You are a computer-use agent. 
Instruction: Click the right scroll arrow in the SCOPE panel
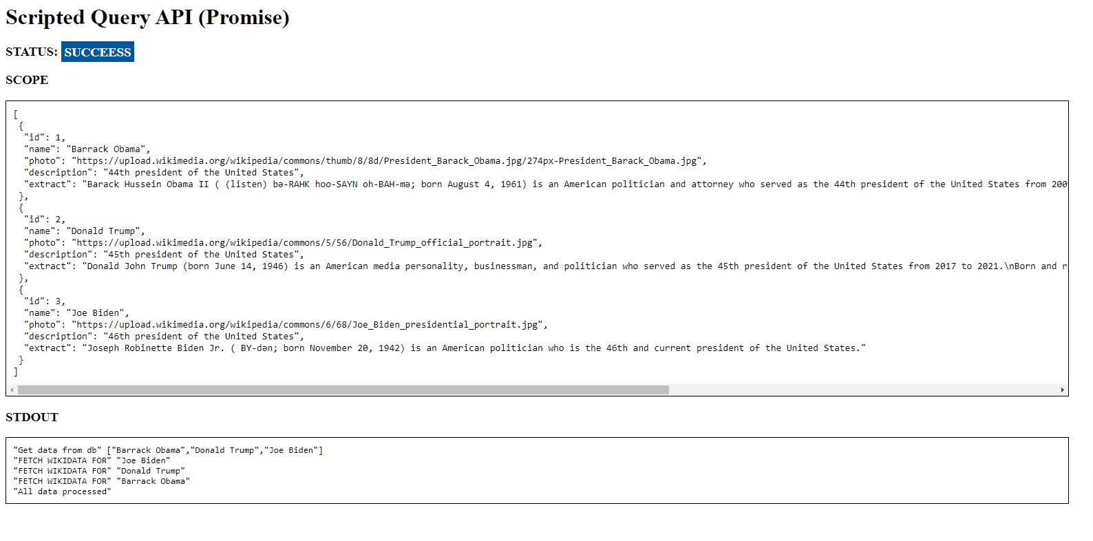coord(1063,390)
